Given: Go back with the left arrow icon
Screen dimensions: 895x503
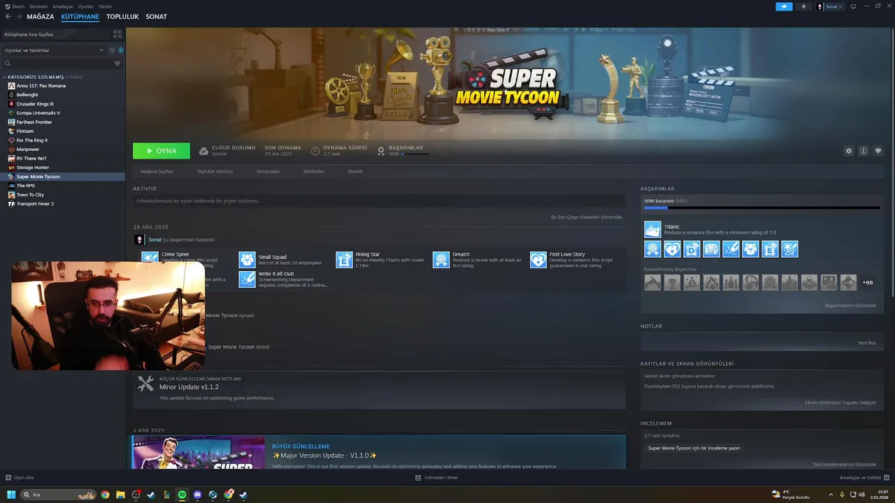Looking at the screenshot, I should (x=8, y=17).
